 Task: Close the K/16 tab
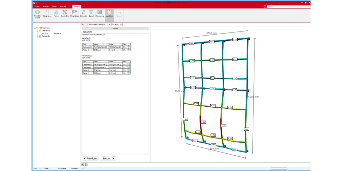coord(120,25)
